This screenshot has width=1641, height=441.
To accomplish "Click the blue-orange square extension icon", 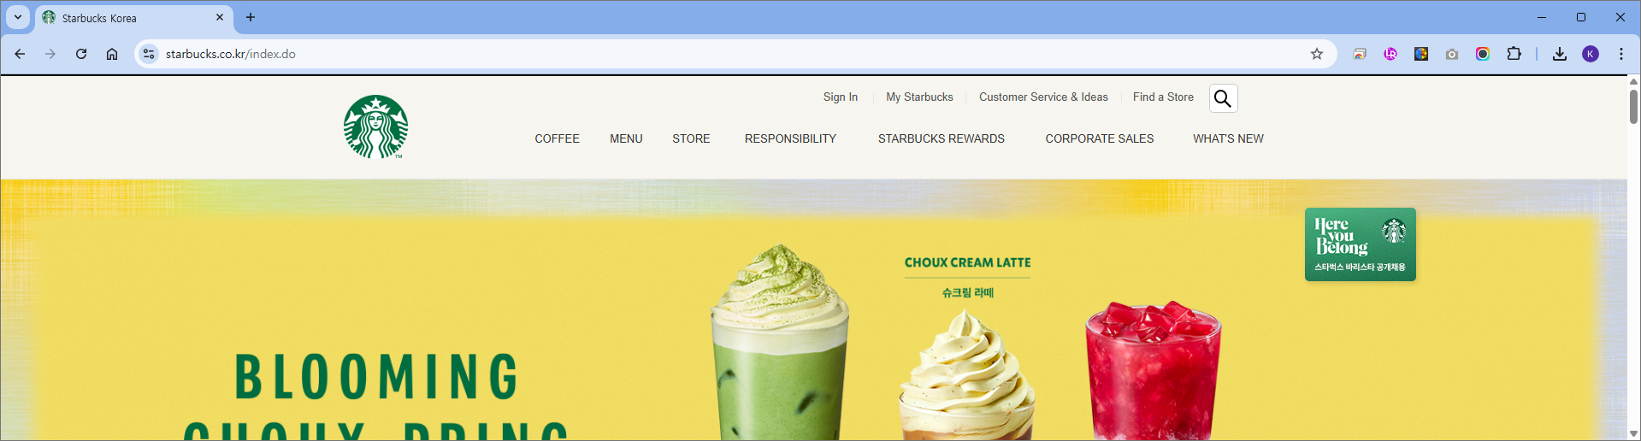I will (1421, 54).
